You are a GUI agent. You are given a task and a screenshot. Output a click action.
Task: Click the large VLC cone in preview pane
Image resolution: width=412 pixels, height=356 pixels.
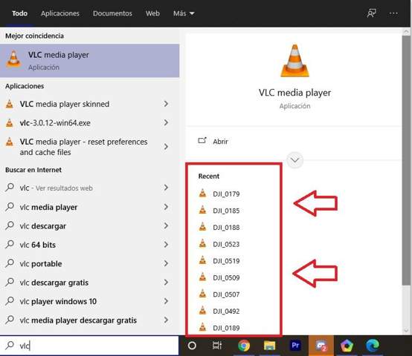pos(294,61)
